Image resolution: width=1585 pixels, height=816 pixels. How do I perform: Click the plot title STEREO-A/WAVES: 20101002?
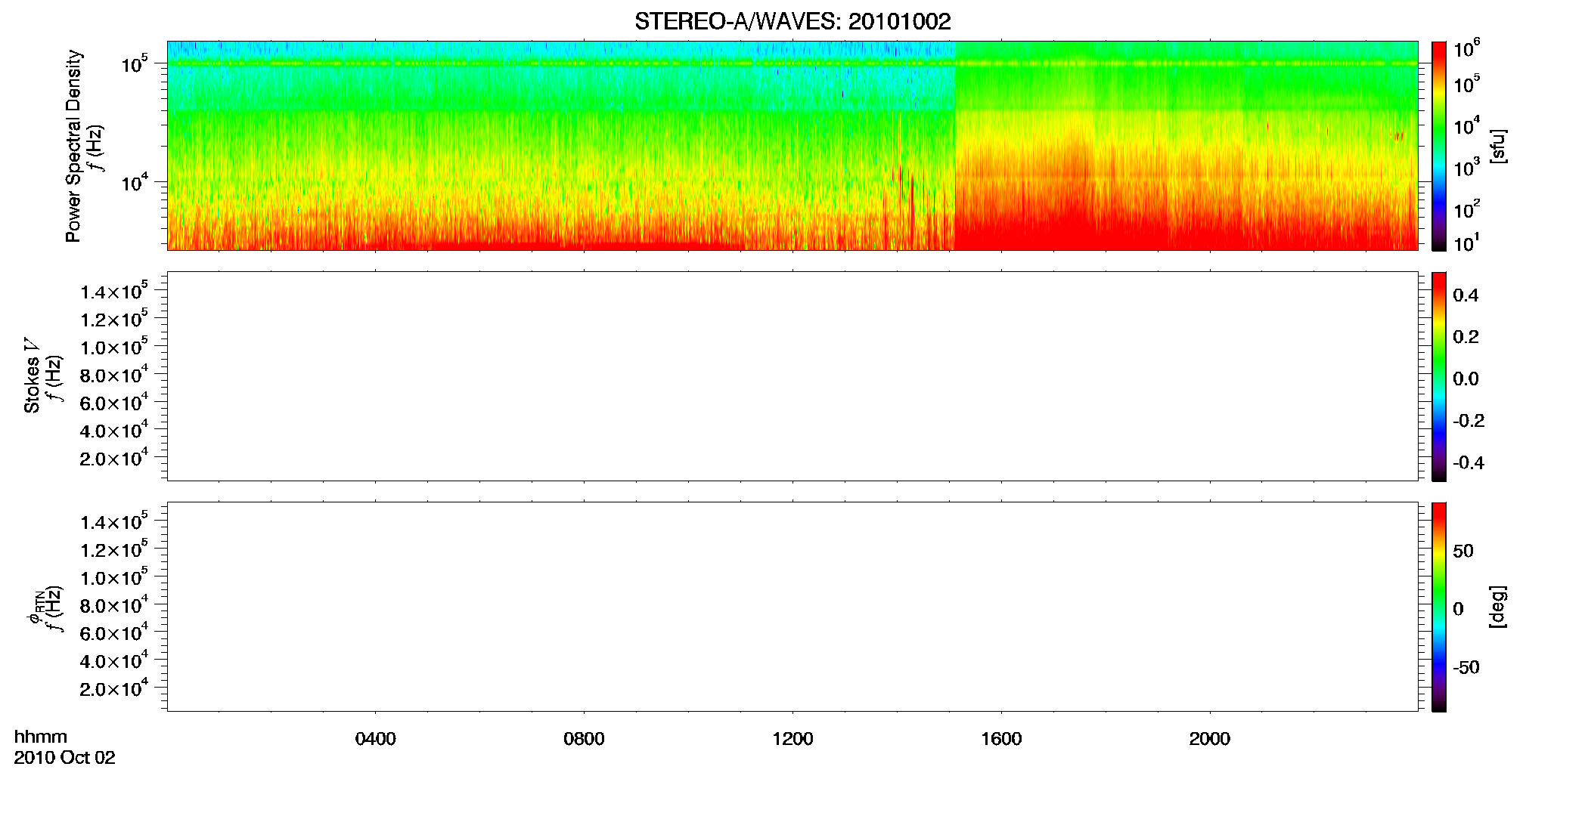[x=792, y=21]
